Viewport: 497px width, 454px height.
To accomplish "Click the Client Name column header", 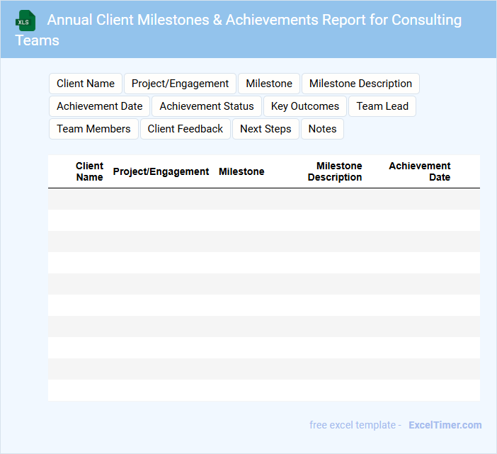I will (89, 171).
